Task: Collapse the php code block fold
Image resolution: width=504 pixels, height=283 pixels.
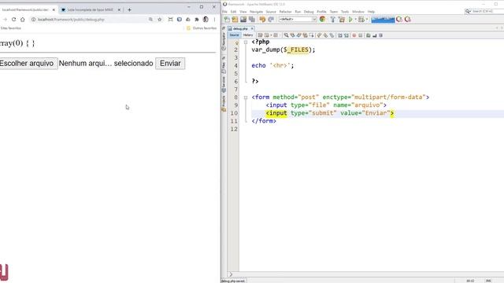Action: pos(246,42)
